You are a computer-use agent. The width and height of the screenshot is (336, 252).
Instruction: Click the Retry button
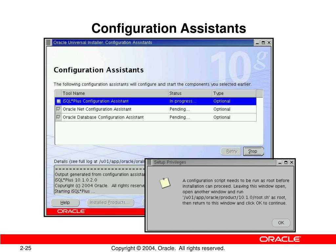pos(231,151)
